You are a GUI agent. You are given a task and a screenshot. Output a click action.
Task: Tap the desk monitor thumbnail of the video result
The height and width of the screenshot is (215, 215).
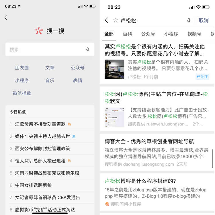pos(114,69)
